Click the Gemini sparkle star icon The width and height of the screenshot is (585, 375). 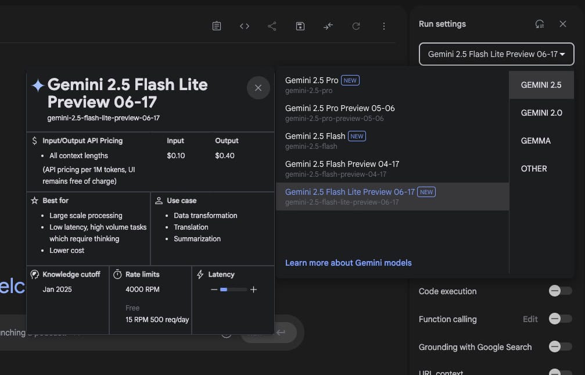38,85
